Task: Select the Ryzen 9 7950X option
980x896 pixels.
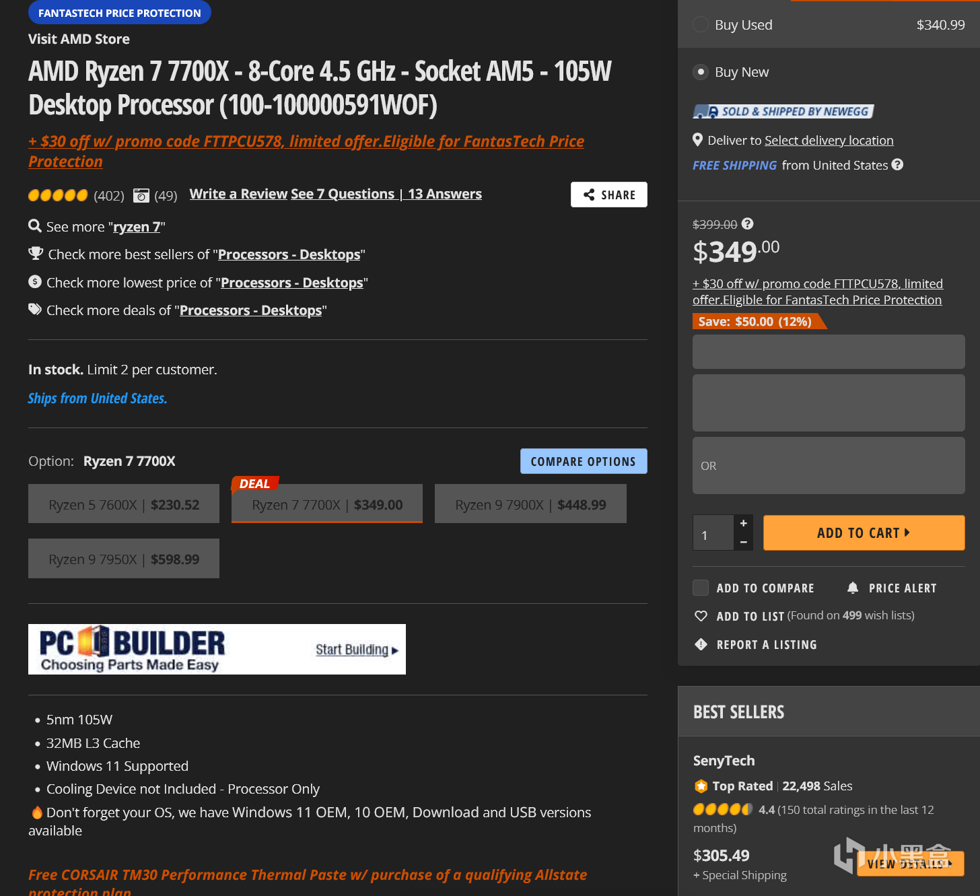Action: [x=124, y=558]
